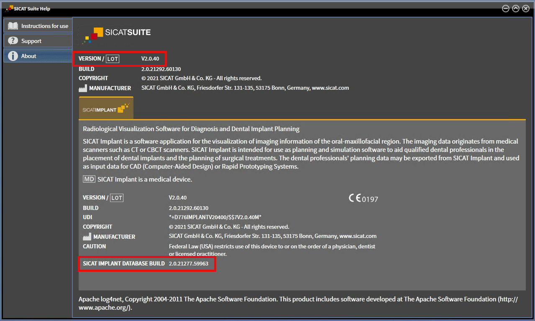Click the SICAT Suite Help title bar icon
535x321 pixels.
(9, 9)
